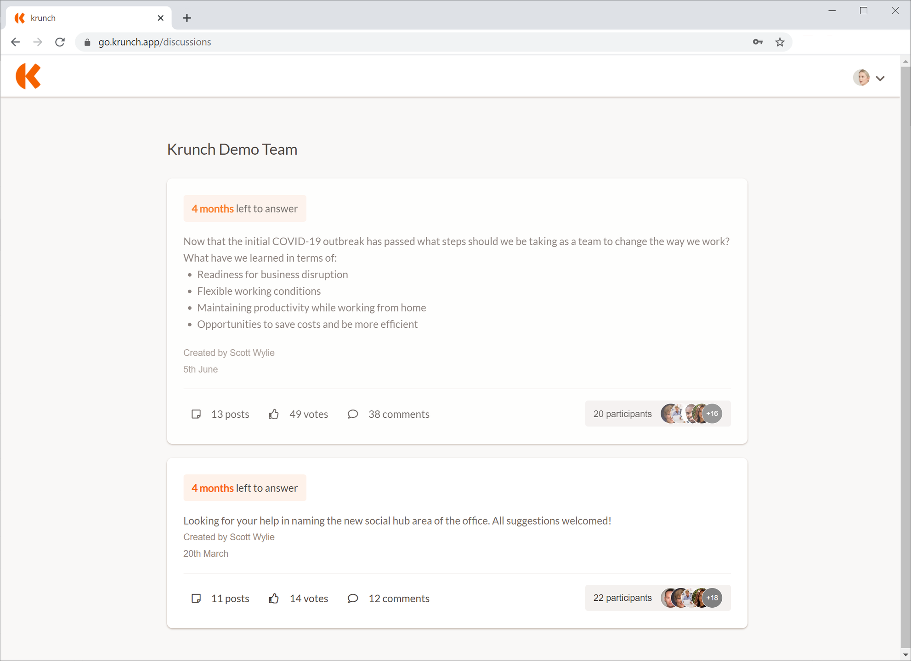Click posts icon on COVID-19 discussion
Screen dimensions: 911x661
click(x=196, y=414)
